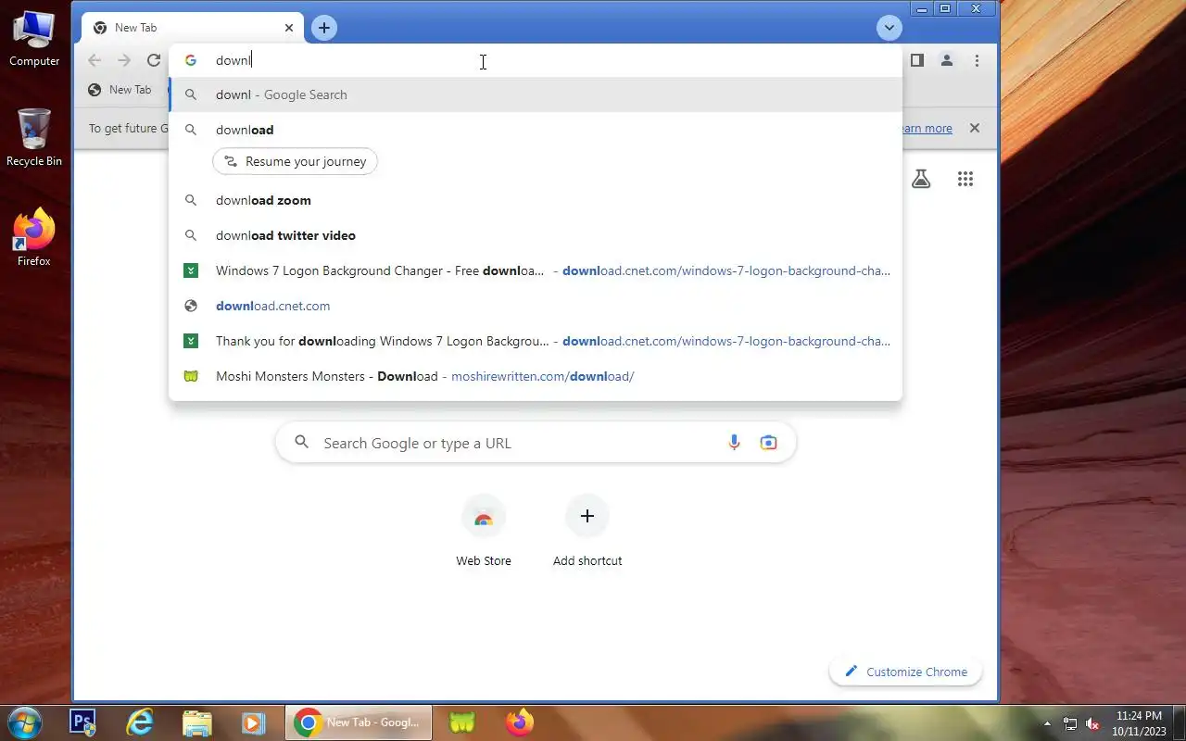Viewport: 1186px width, 741px height.
Task: Switch to the Chrome taskbar button
Action: point(360,722)
